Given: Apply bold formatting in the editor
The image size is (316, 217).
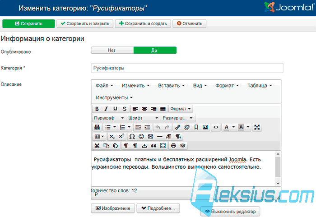Looking at the screenshot, I should pos(97,109).
